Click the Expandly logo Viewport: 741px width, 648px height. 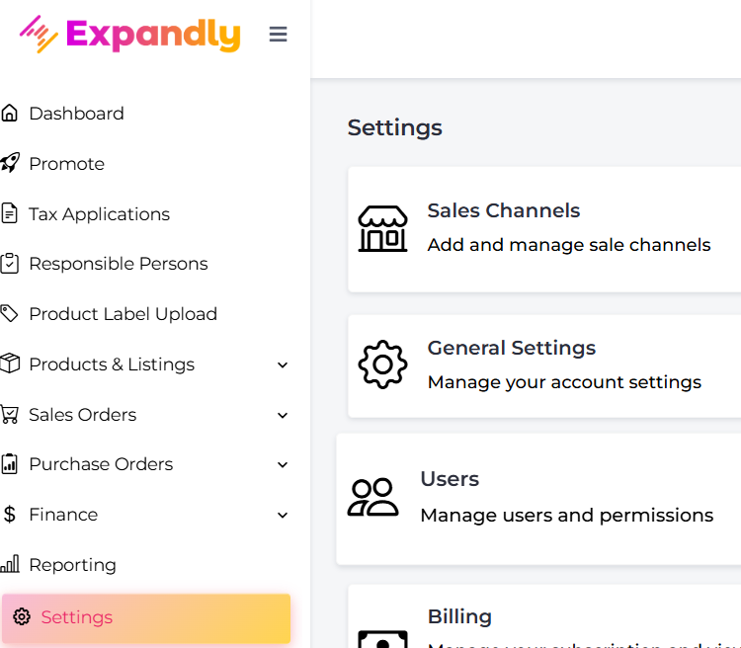coord(130,35)
